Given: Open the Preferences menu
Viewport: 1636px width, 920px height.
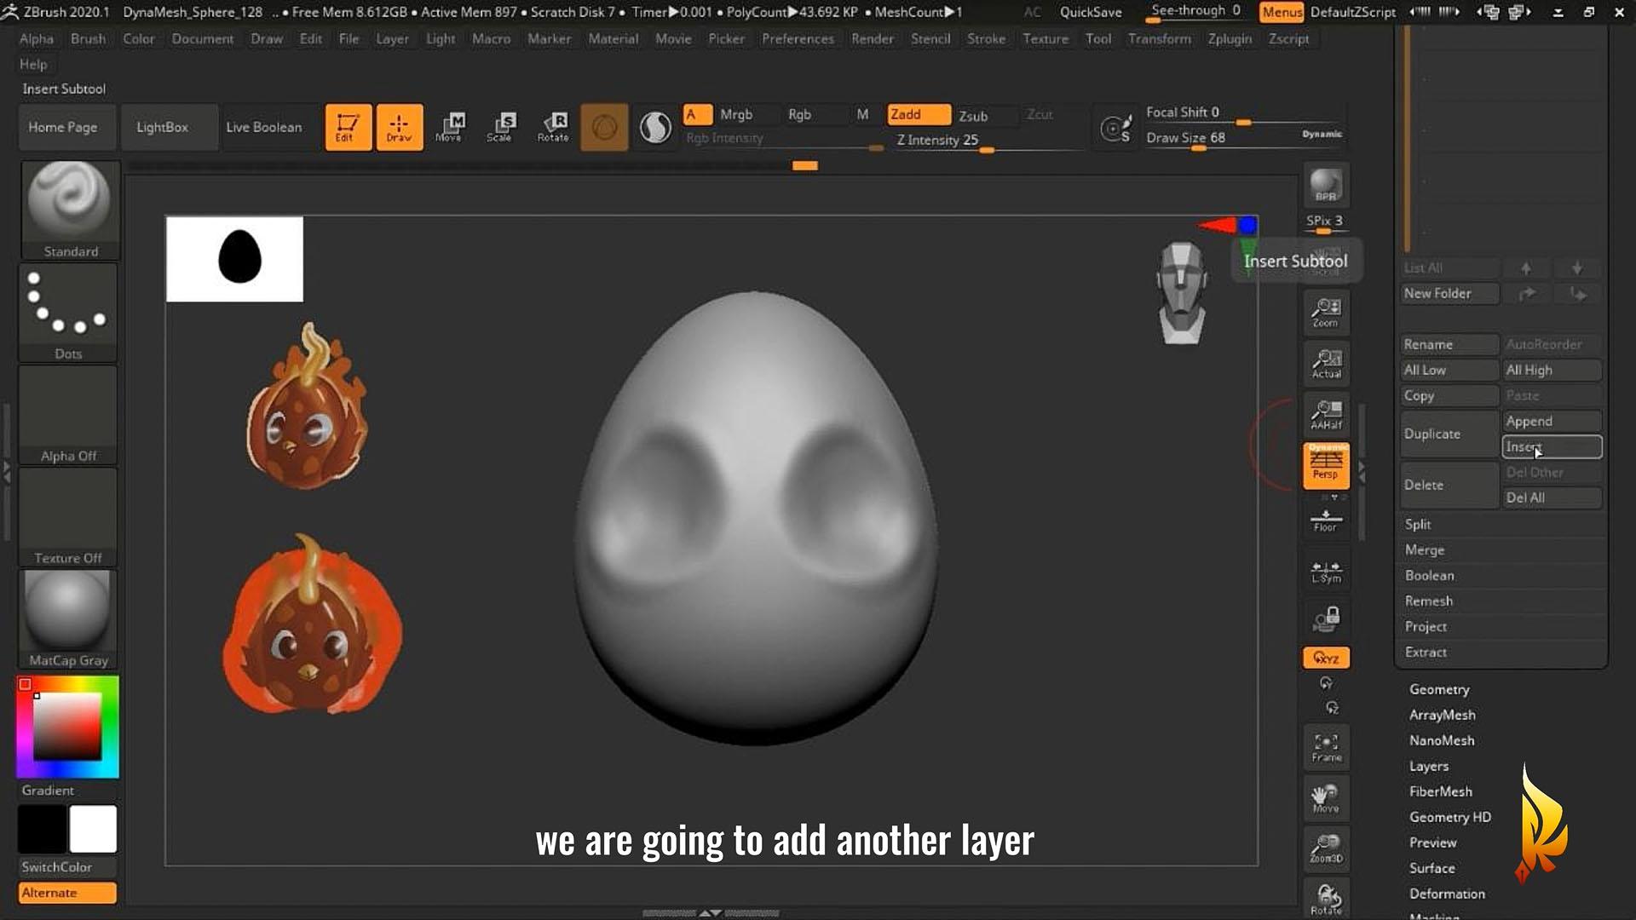Looking at the screenshot, I should click(x=798, y=38).
